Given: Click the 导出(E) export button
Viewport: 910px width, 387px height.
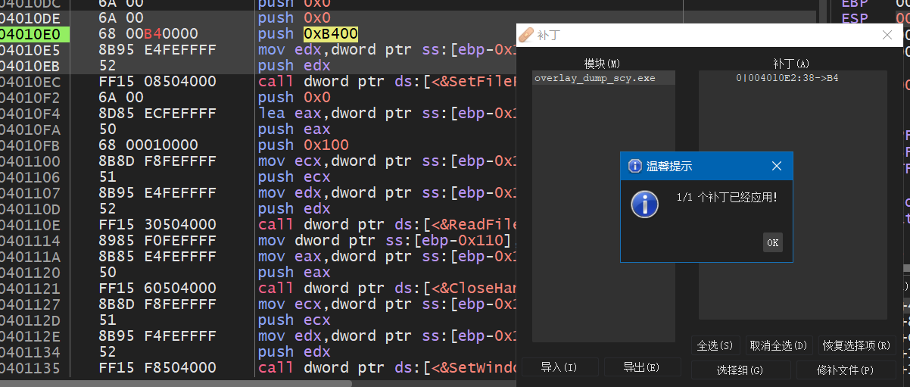Looking at the screenshot, I should [642, 367].
